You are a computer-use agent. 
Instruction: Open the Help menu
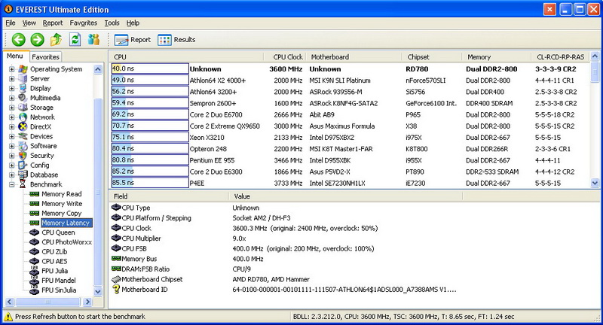(133, 23)
